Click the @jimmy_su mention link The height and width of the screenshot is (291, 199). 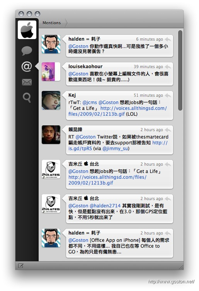pos(115,149)
